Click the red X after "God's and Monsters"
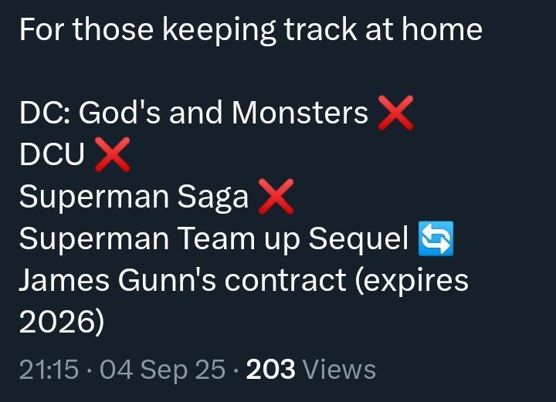Screen dimensions: 556x402 [x=395, y=115]
